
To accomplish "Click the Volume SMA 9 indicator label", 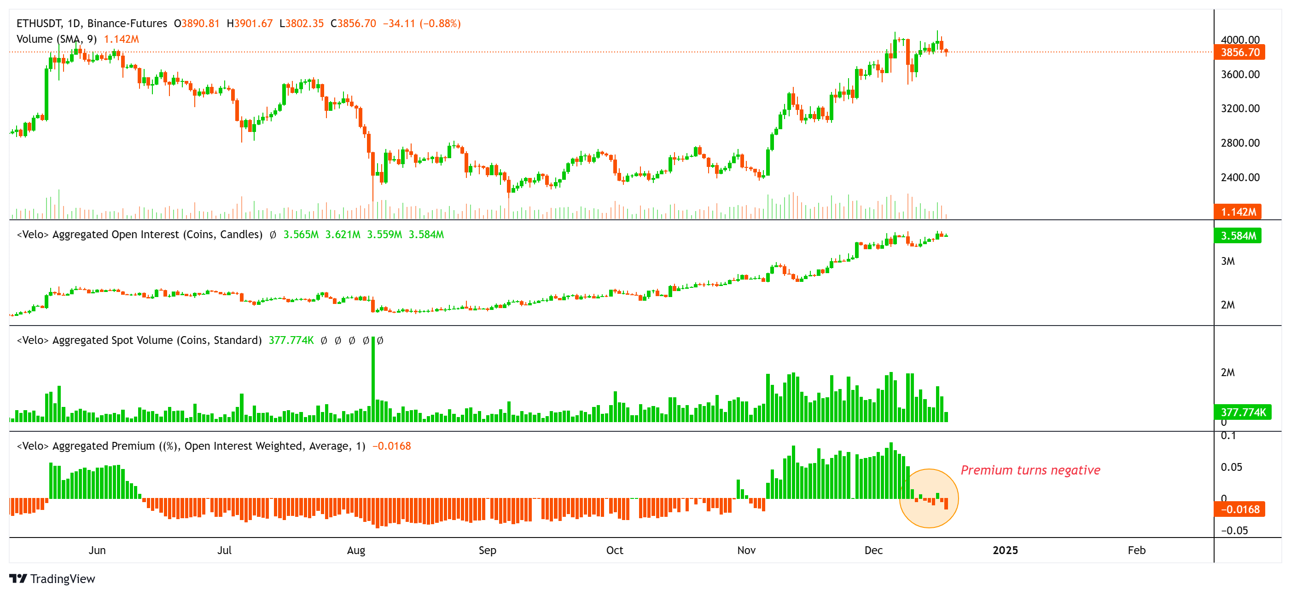I will (x=57, y=39).
